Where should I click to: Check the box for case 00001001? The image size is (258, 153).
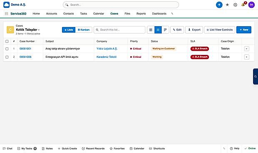pos(7,49)
